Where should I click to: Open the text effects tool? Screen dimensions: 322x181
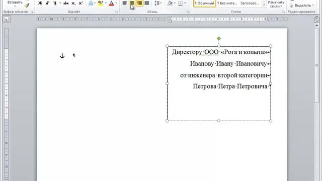tap(91, 3)
